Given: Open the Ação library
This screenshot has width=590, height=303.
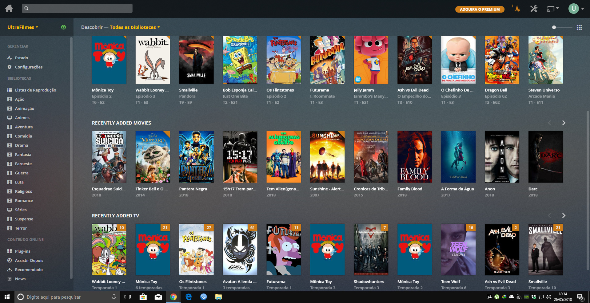Looking at the screenshot, I should coord(20,99).
